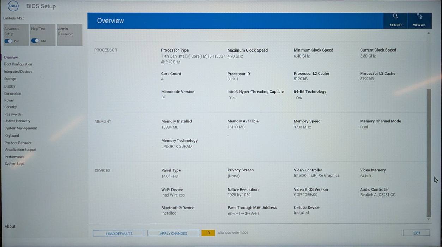Click the Latitude 7420 model label
The image size is (442, 247).
coord(14,18)
